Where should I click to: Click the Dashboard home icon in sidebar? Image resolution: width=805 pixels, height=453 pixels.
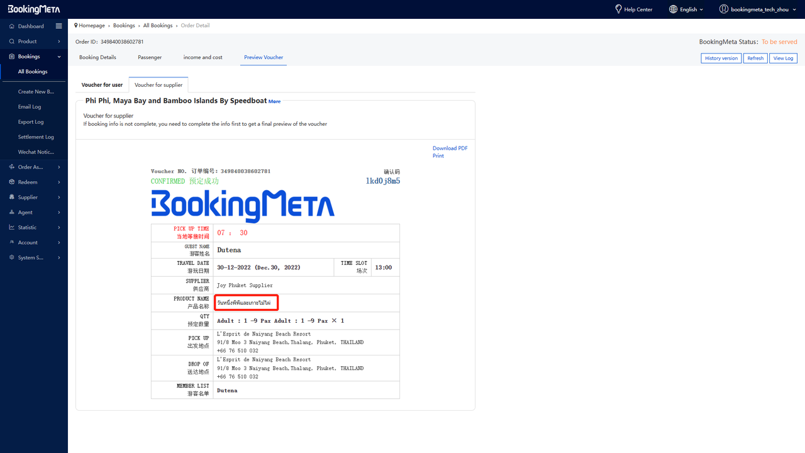tap(11, 26)
